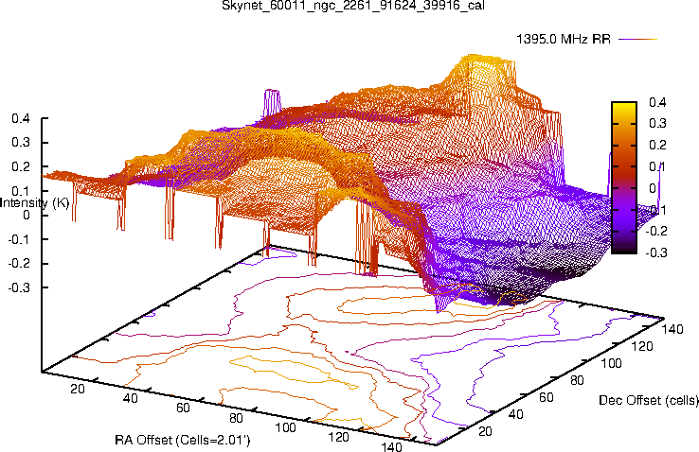Image resolution: width=699 pixels, height=452 pixels.
Task: Click the -0.3 label on the color bar
Action: (656, 252)
